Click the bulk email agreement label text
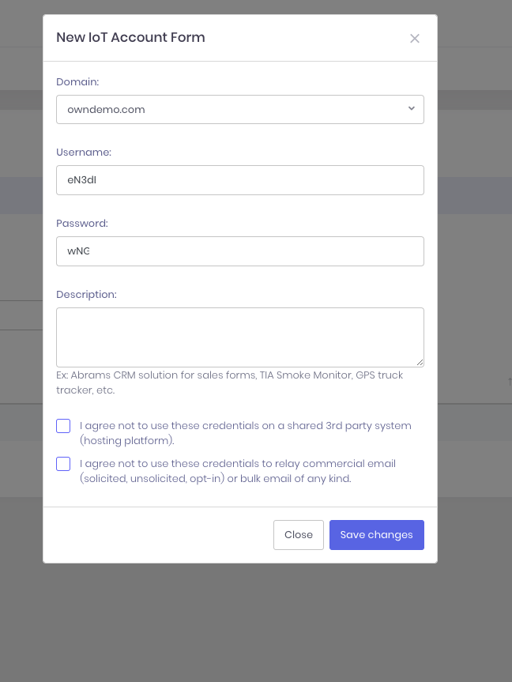This screenshot has height=682, width=512. [237, 471]
